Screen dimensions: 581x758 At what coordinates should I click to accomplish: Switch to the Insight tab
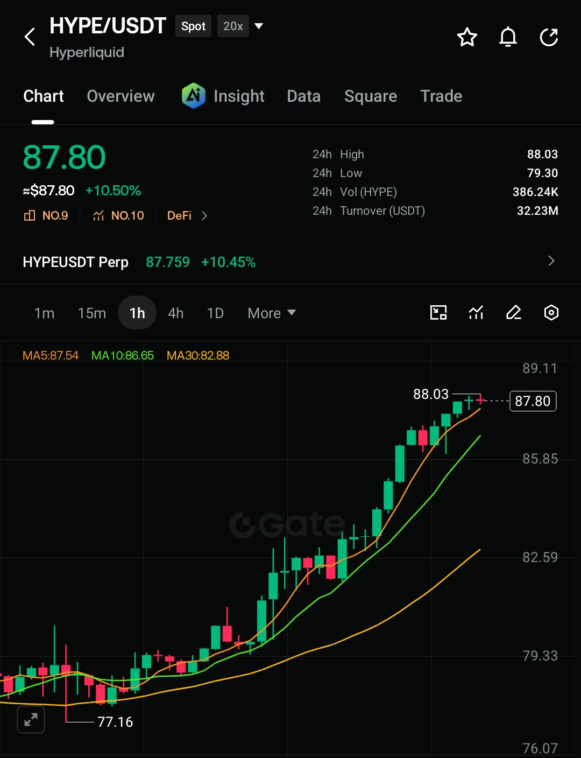[x=239, y=96]
